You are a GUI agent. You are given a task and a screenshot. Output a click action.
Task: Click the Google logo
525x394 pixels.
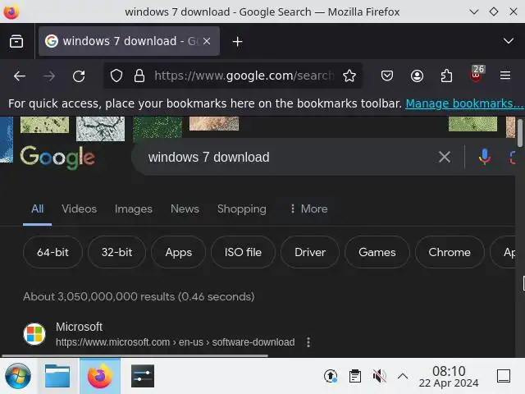57,157
